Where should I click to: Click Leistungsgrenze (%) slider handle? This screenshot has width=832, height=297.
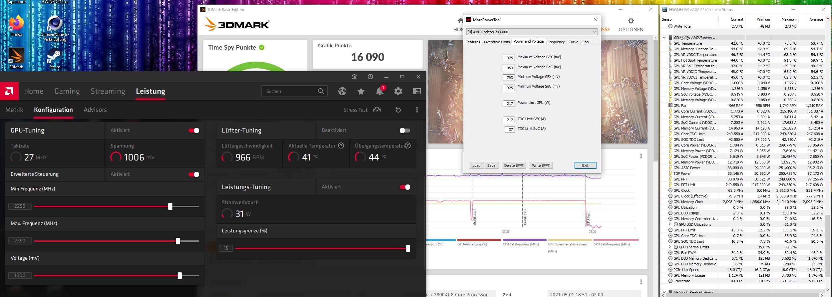click(408, 248)
